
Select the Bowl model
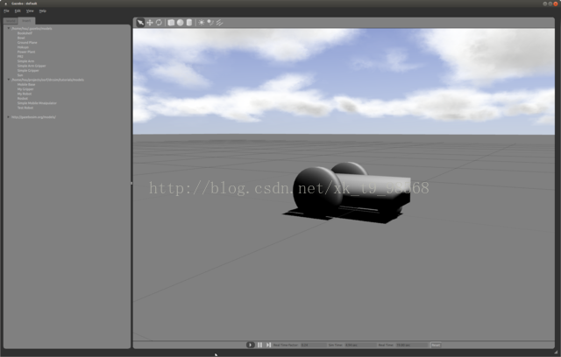21,38
